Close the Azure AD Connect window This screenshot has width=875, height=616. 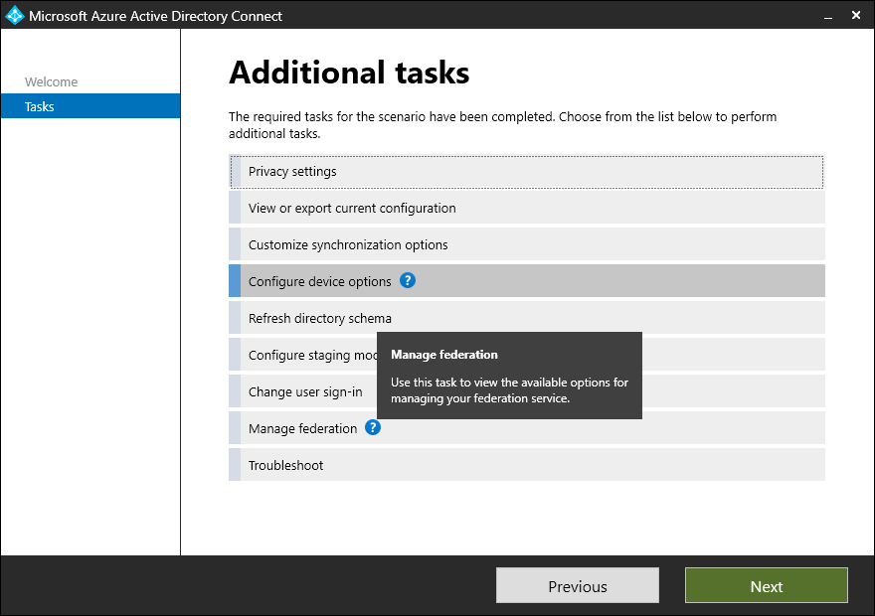(856, 16)
